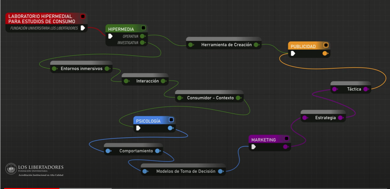Click the orange output pin on the PUBLICIDAD node
Image resolution: width=390 pixels, height=189 pixels.
(x=325, y=53)
